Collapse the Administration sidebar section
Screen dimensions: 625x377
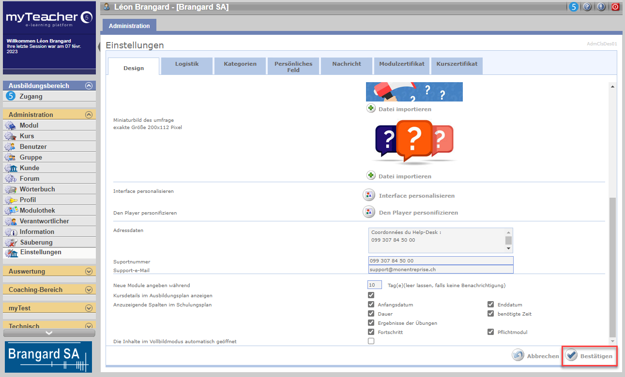[88, 115]
